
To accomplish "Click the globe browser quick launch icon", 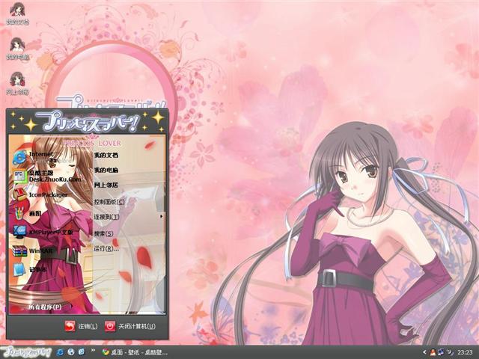I will (x=71, y=352).
